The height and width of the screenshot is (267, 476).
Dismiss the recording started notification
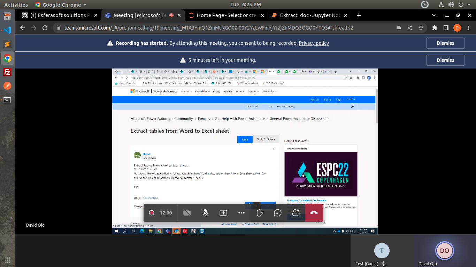pyautogui.click(x=445, y=43)
